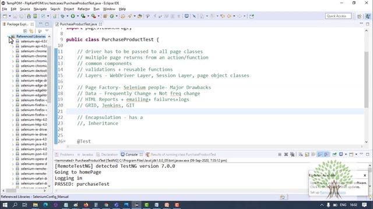Open the Navigate menu
This screenshot has height=209, width=373.
40,9
